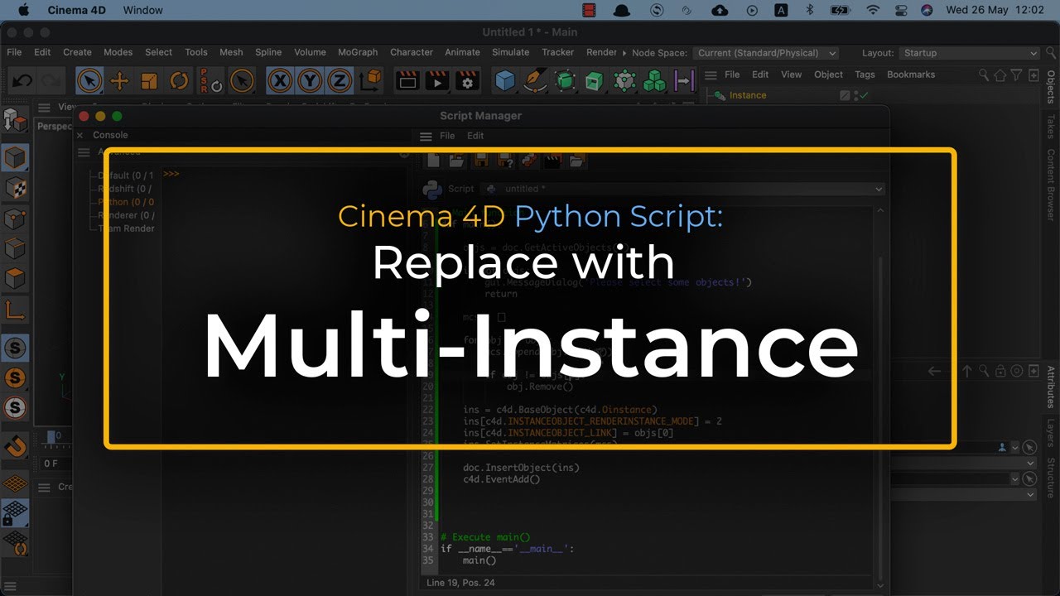Click the green Subdivision Surface generator icon
Screen dimensions: 1060x596
[566, 81]
